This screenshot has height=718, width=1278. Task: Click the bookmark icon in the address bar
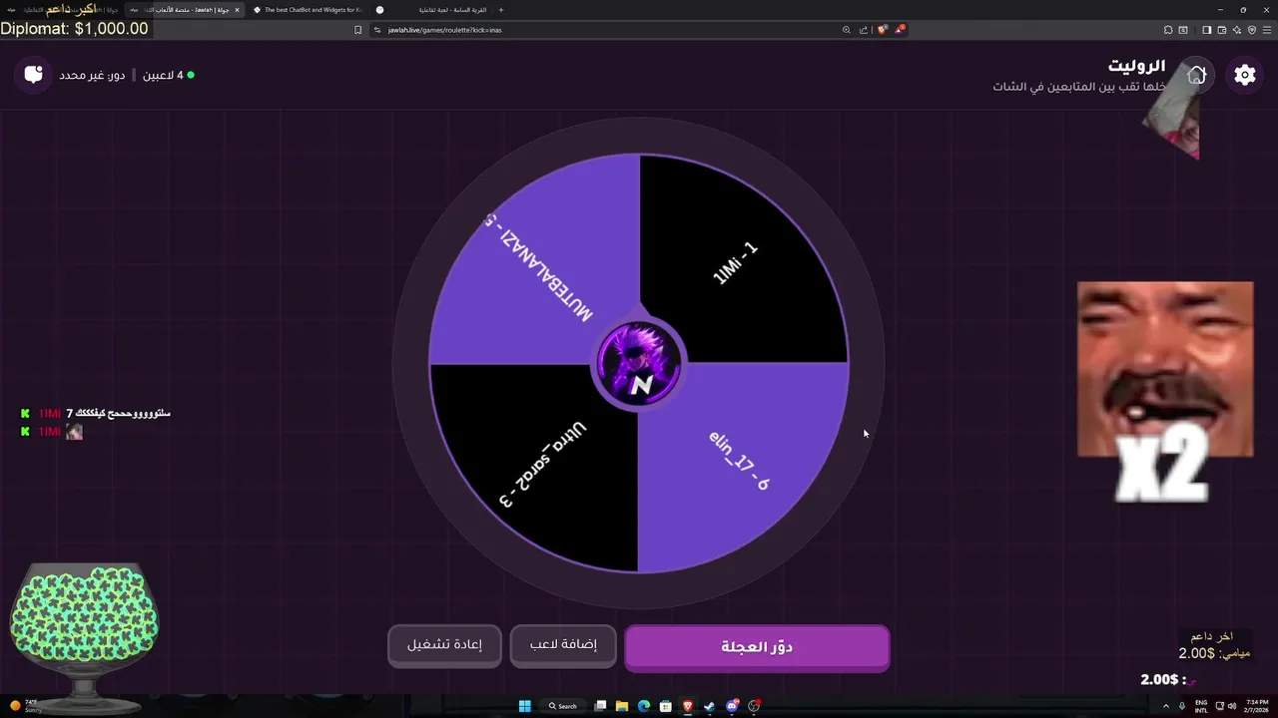357,30
